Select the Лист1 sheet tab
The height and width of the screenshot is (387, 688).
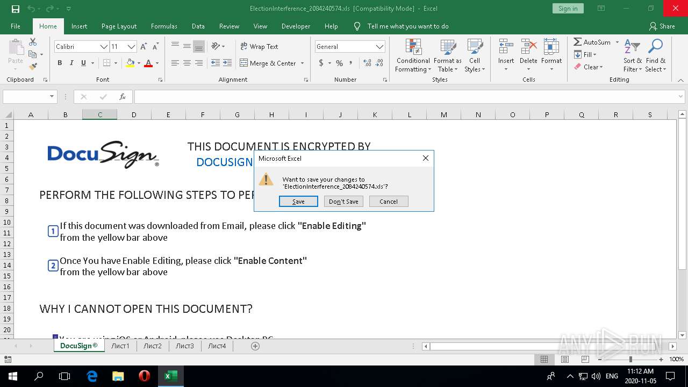120,346
